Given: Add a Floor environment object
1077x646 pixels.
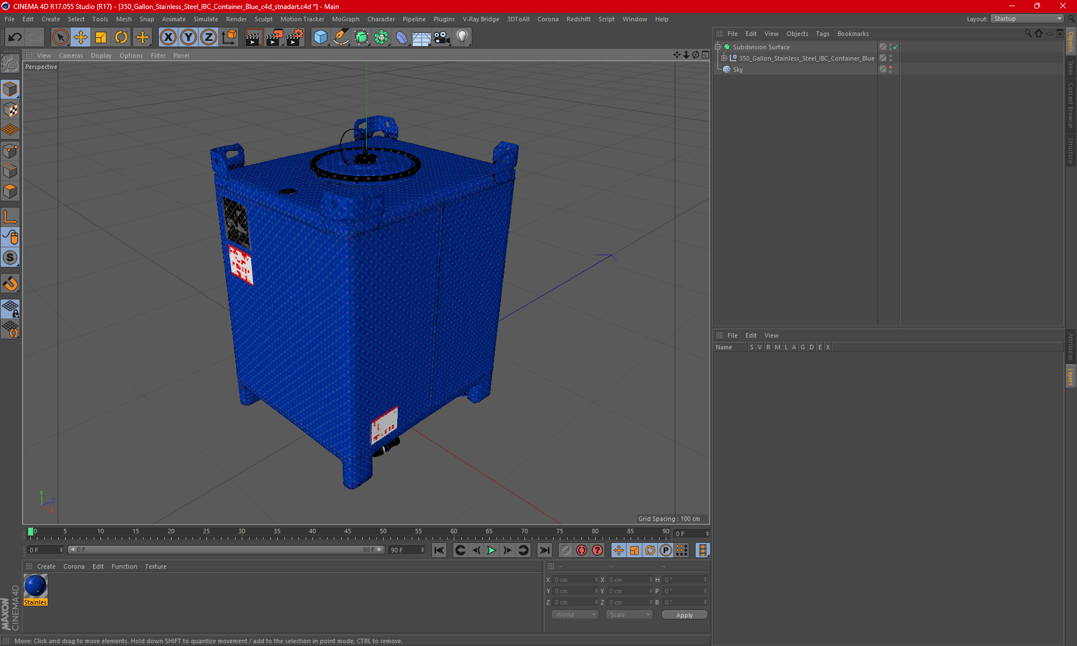Looking at the screenshot, I should 421,37.
